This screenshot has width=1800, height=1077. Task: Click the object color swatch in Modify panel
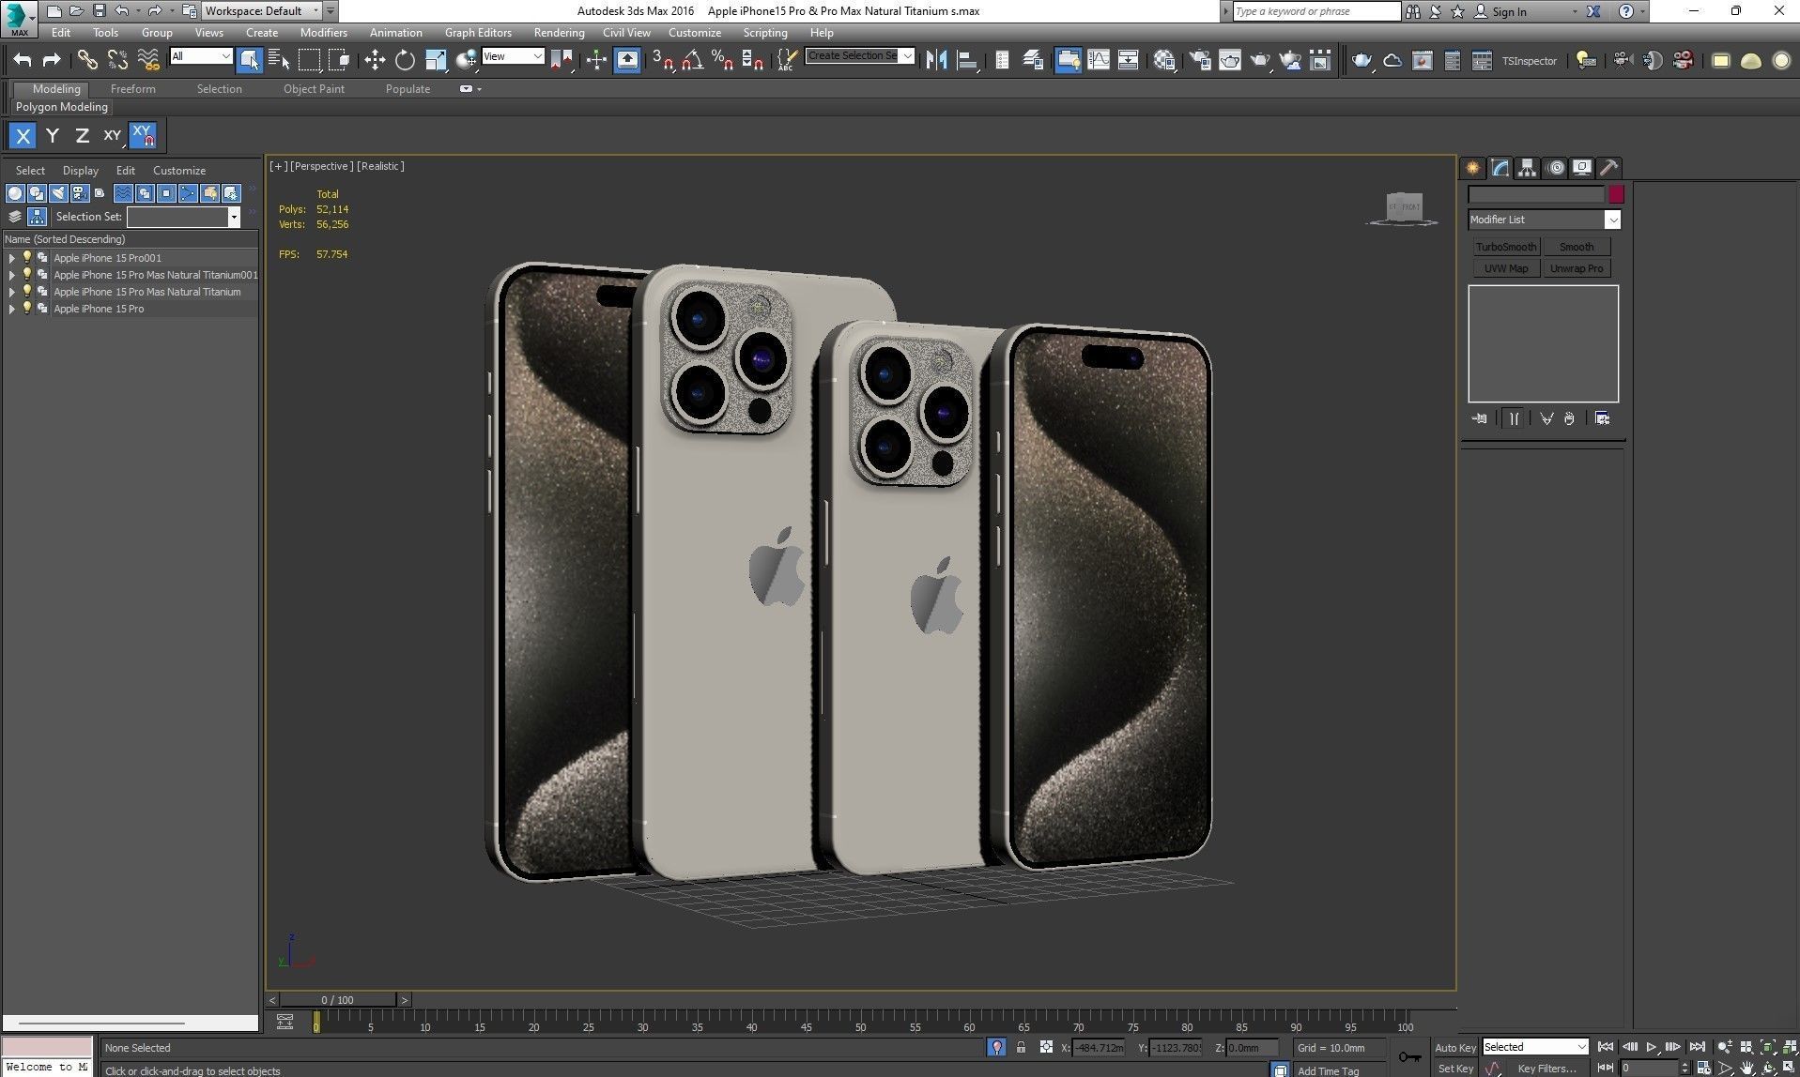click(1616, 194)
